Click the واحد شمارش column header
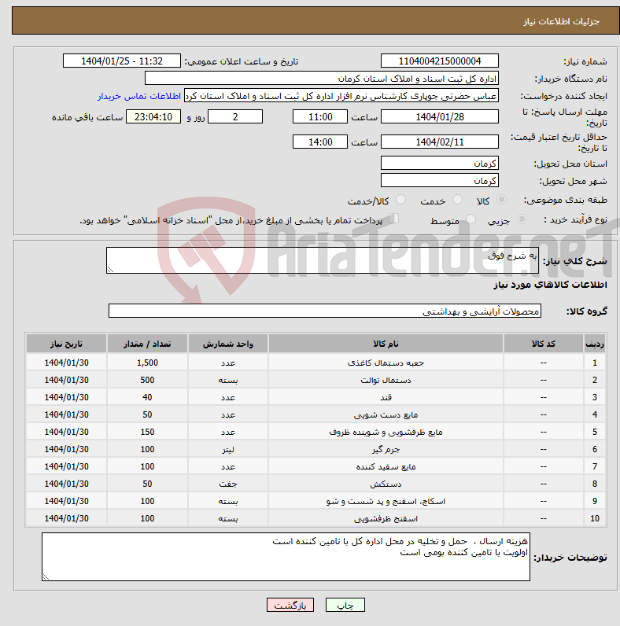This screenshot has height=626, width=620. tap(227, 344)
